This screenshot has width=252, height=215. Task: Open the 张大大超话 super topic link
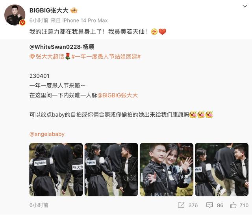pyautogui.click(x=50, y=57)
